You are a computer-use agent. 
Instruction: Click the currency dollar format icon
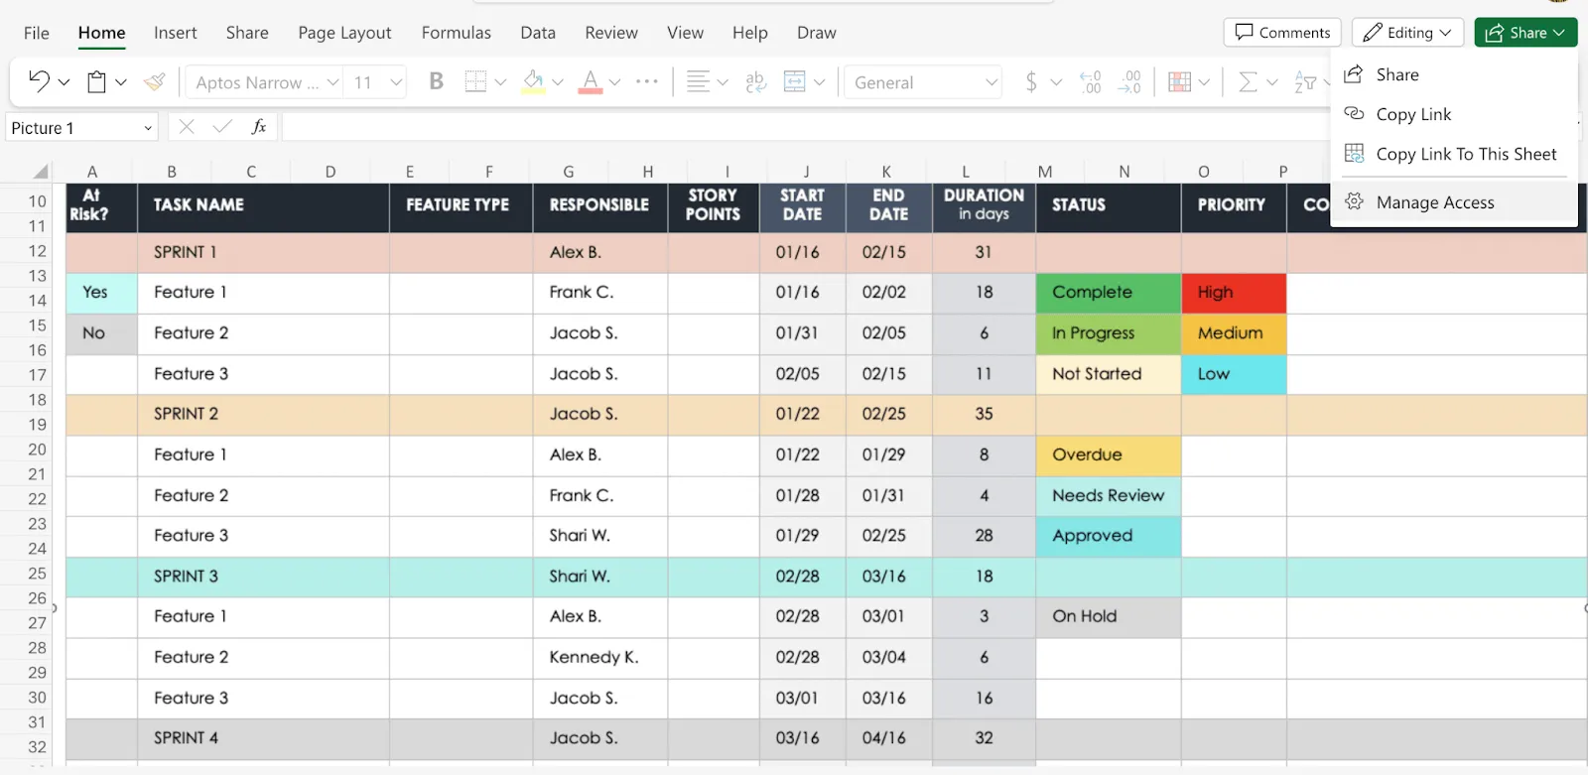[x=1031, y=81]
